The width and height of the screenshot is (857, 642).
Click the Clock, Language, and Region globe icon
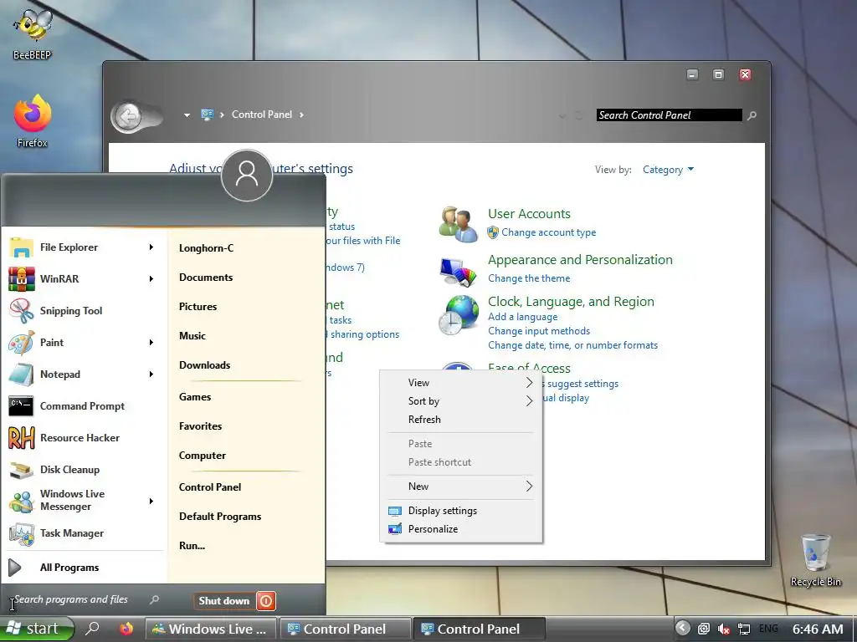pos(458,315)
